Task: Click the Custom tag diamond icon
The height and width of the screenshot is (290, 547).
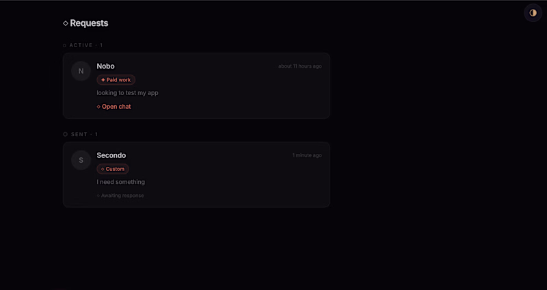Action: click(x=103, y=169)
